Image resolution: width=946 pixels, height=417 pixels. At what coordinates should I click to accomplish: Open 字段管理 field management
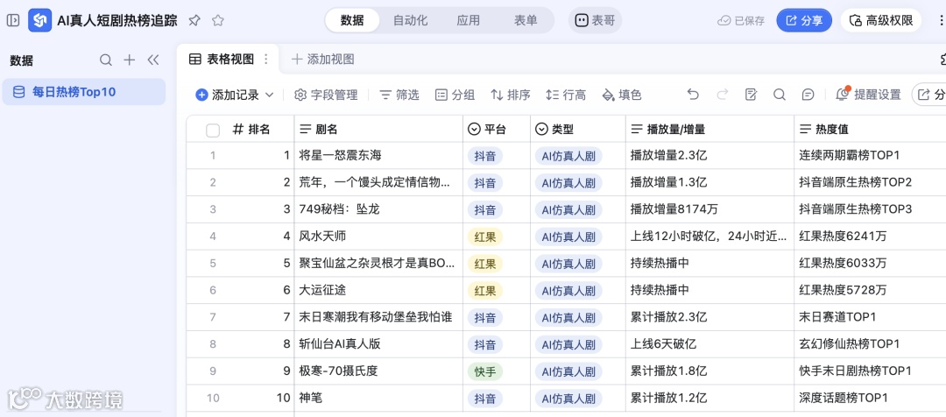coord(326,95)
